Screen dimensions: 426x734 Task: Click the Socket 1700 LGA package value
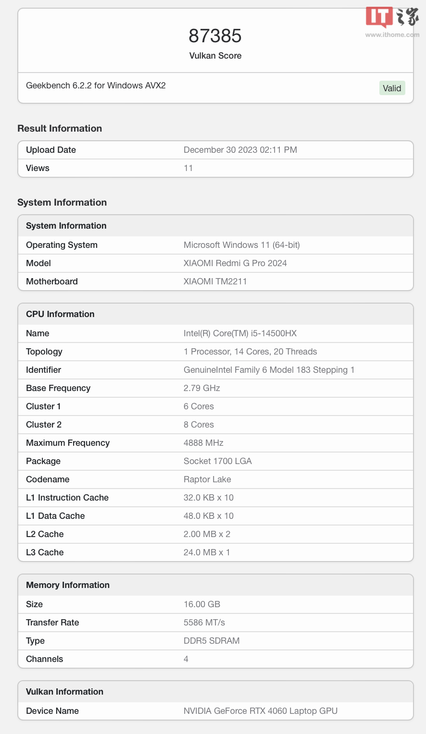[x=218, y=461]
